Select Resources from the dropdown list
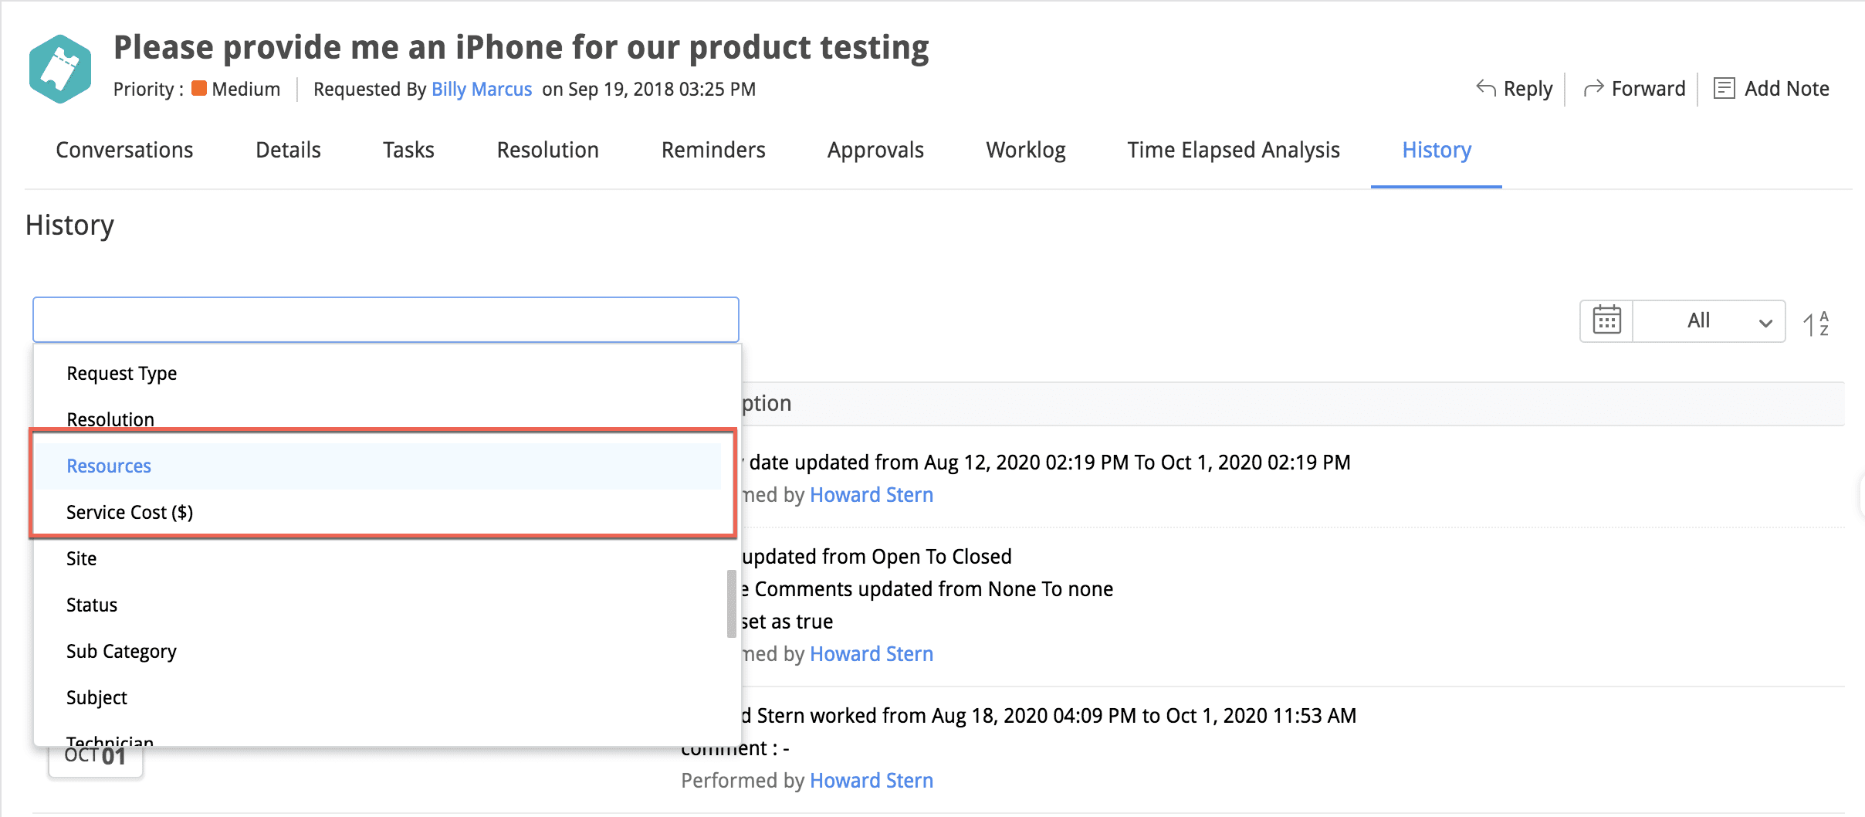Image resolution: width=1865 pixels, height=817 pixels. pos(109,466)
